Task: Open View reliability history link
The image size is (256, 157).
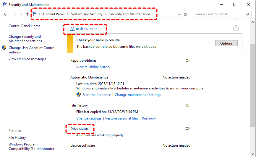Action: 93,67
